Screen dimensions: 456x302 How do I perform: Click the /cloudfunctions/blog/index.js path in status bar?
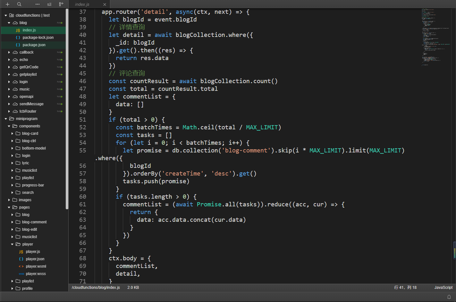(x=96, y=288)
